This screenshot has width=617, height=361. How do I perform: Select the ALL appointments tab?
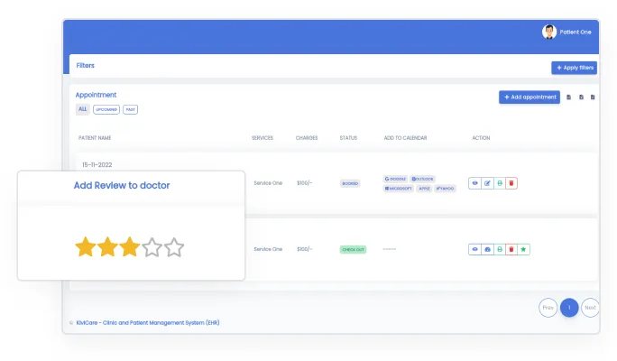click(83, 109)
